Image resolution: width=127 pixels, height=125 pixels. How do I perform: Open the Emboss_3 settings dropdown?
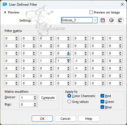pos(95,20)
